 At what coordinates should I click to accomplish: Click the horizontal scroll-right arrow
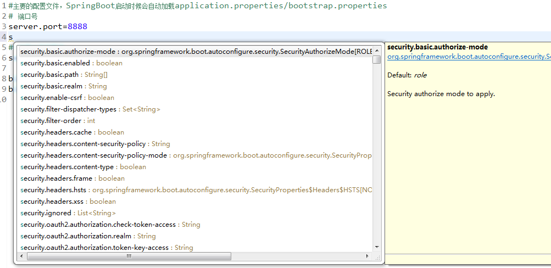[x=368, y=256]
